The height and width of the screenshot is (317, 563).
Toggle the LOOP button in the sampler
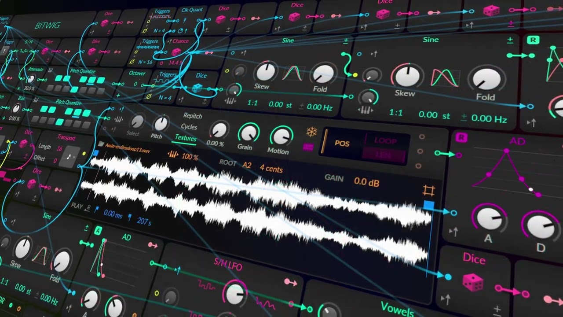[x=385, y=141]
